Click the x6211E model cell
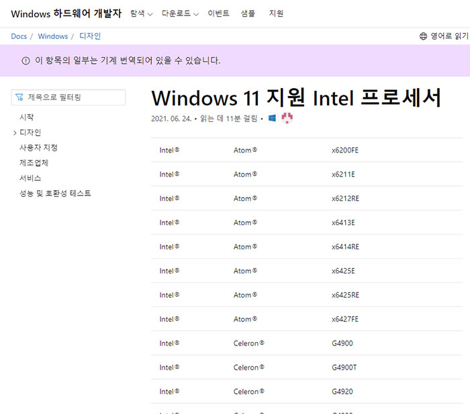Viewport: 470px width, 414px height. pyautogui.click(x=343, y=174)
